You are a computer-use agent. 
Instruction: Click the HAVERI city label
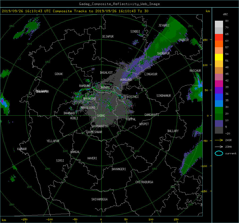(92, 158)
